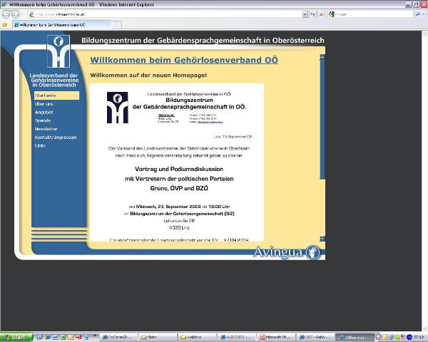Click the browser Forward arrow button
Viewport: 428px width, 342px height.
tap(15, 14)
